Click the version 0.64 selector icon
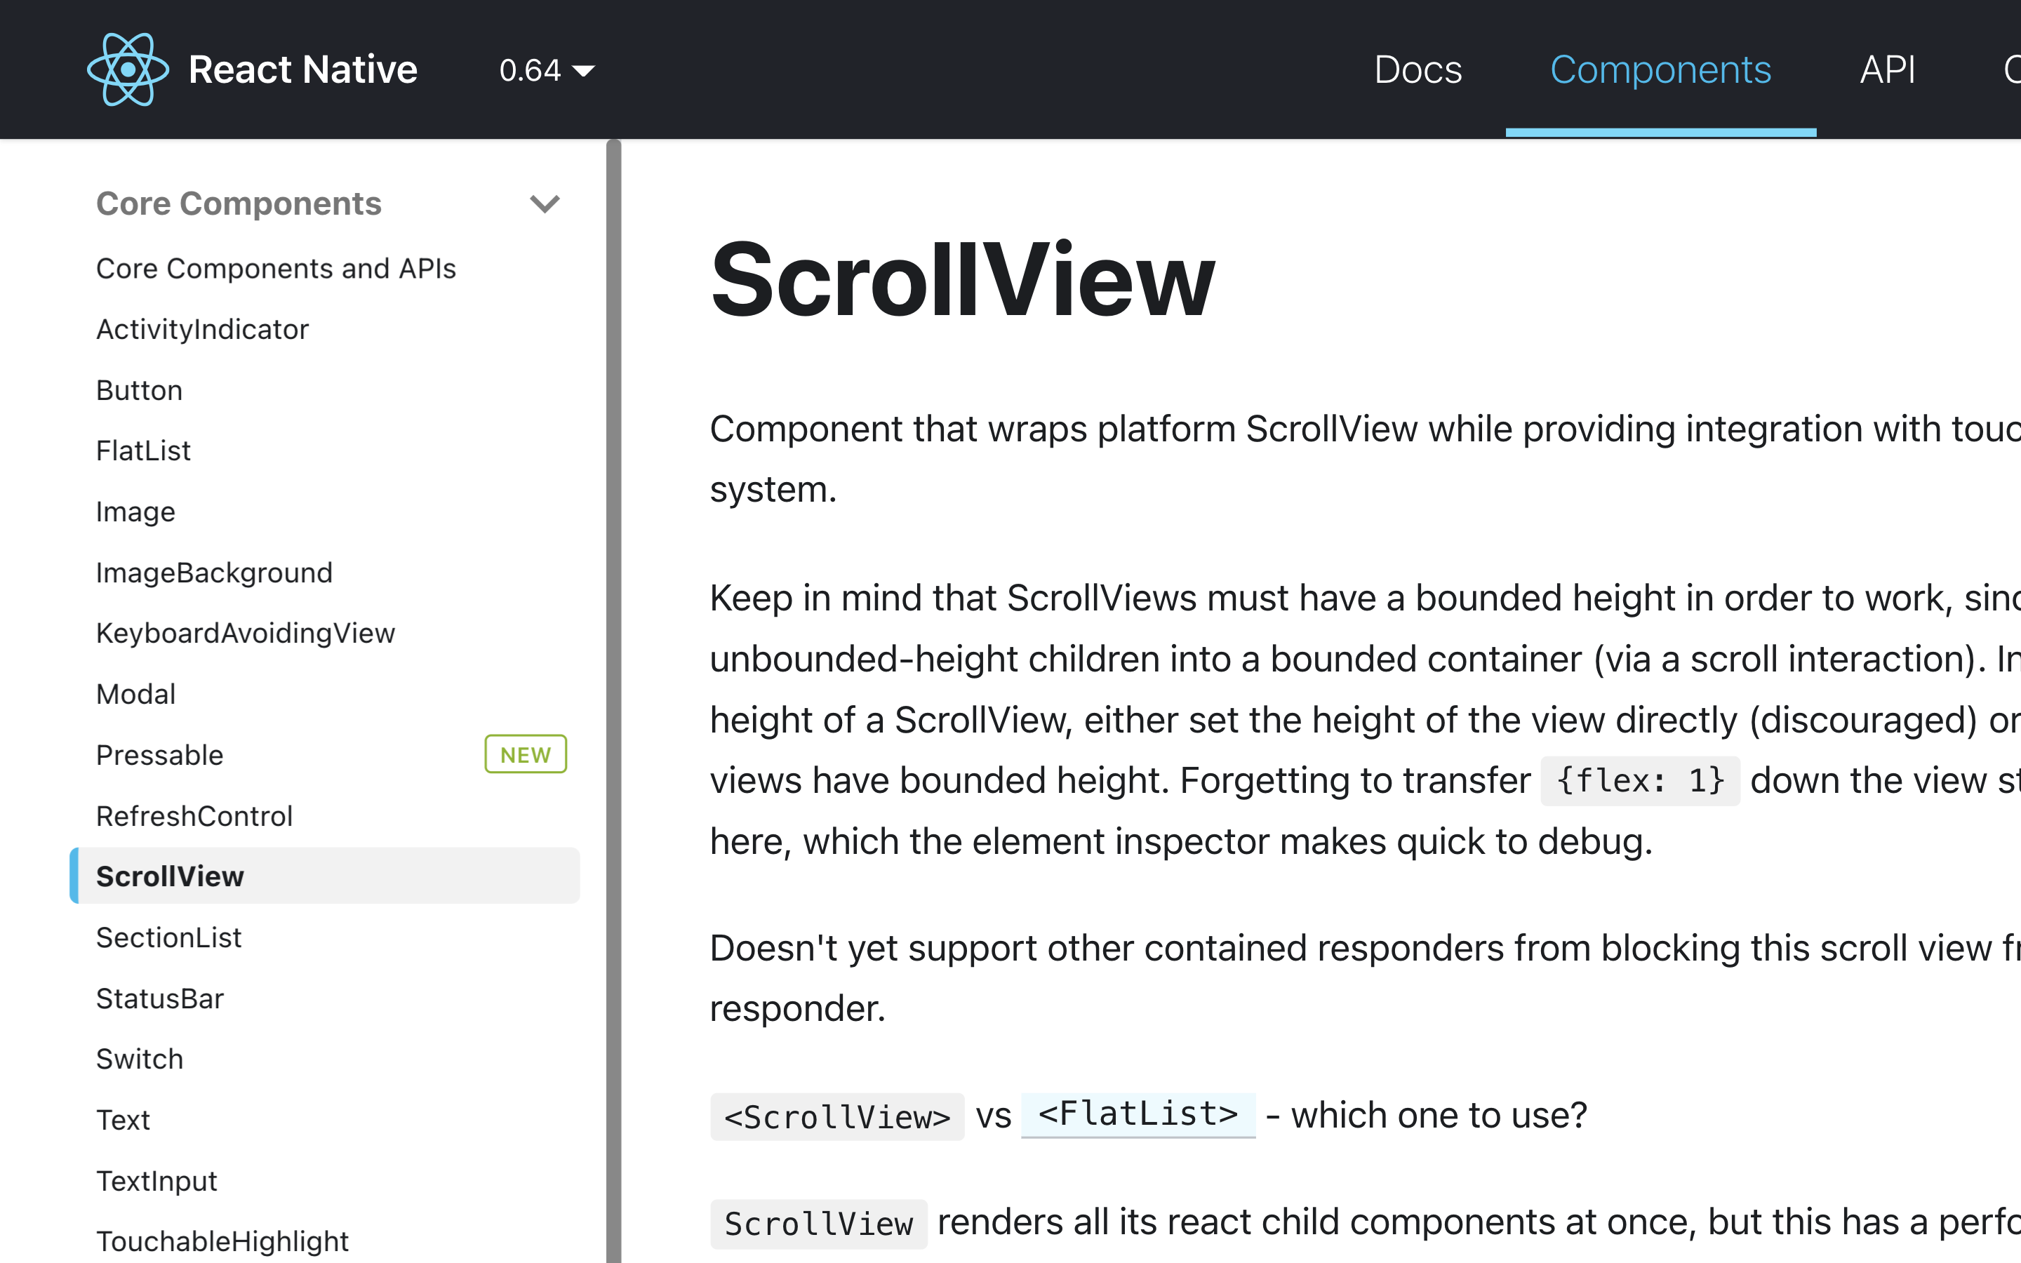 (x=585, y=68)
